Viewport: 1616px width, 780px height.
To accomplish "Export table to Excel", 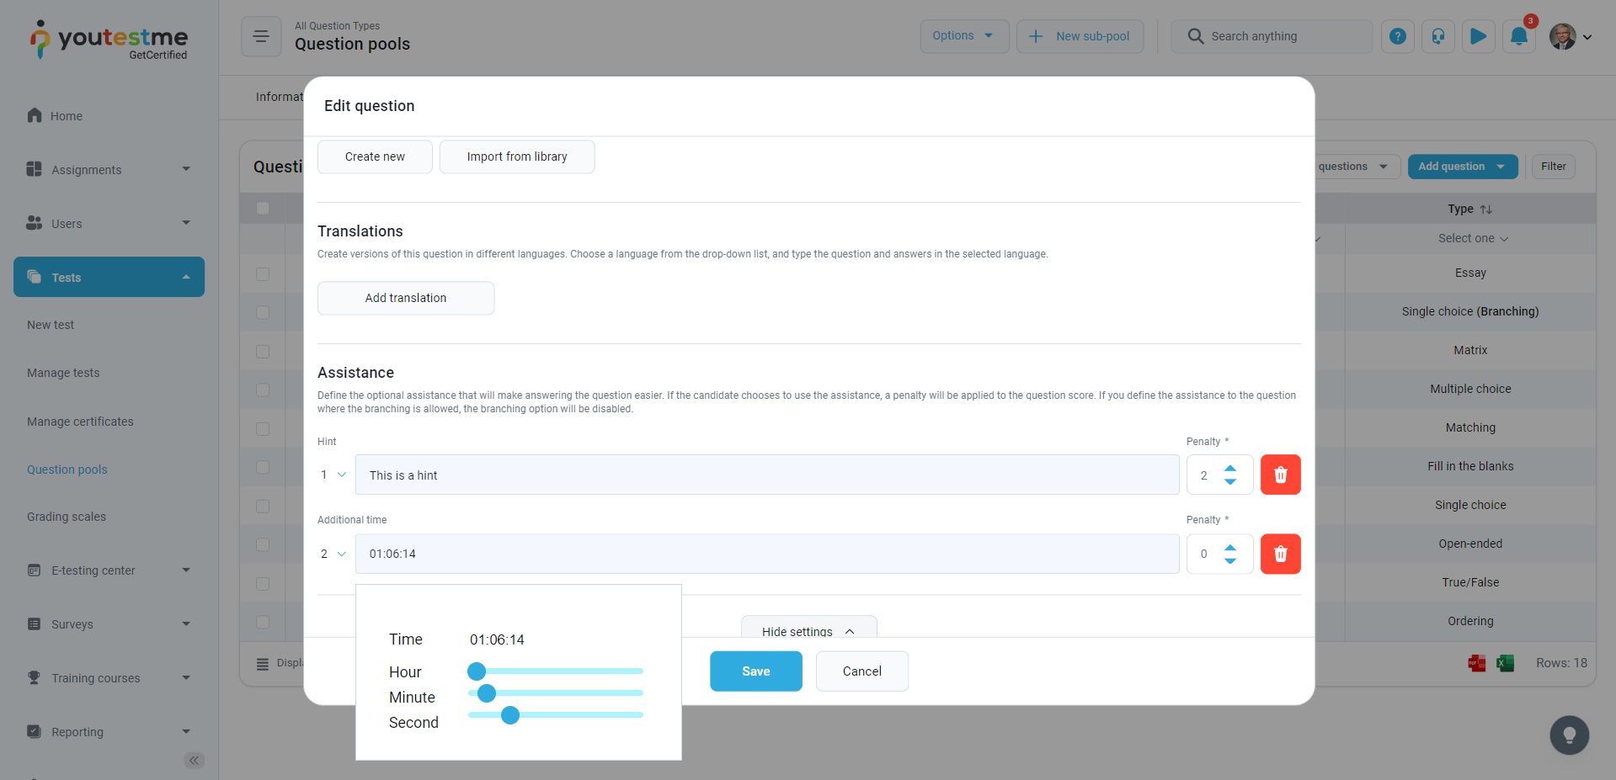I will [x=1505, y=663].
